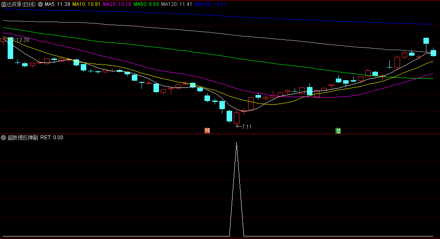
Task: Click the green 港 marker icon
Action: [x=338, y=131]
